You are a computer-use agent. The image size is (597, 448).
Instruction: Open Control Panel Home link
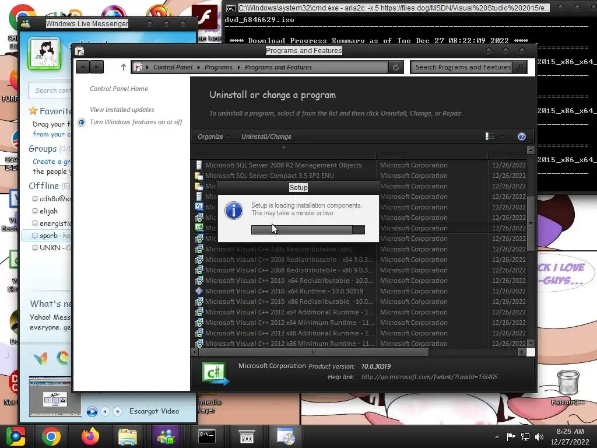pyautogui.click(x=119, y=89)
